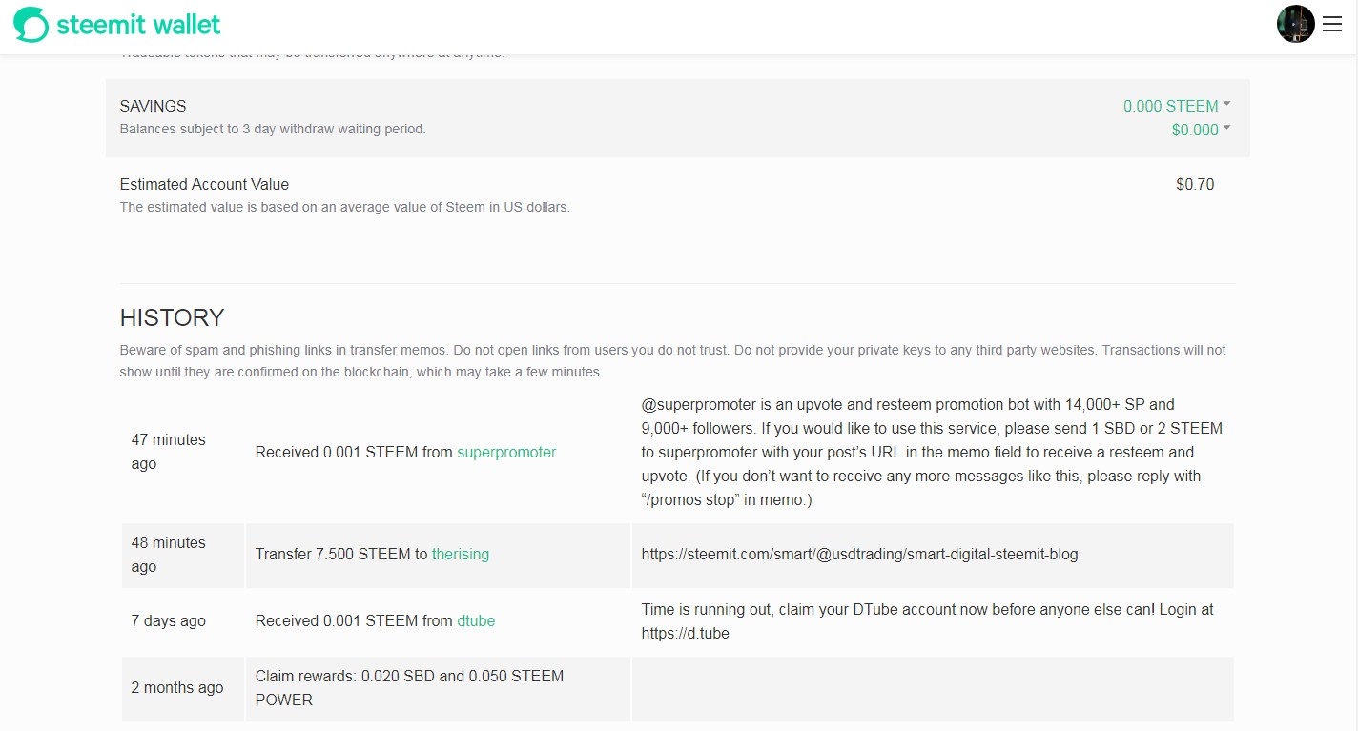Select the SAVINGS heading
This screenshot has height=731, width=1358.
point(153,106)
